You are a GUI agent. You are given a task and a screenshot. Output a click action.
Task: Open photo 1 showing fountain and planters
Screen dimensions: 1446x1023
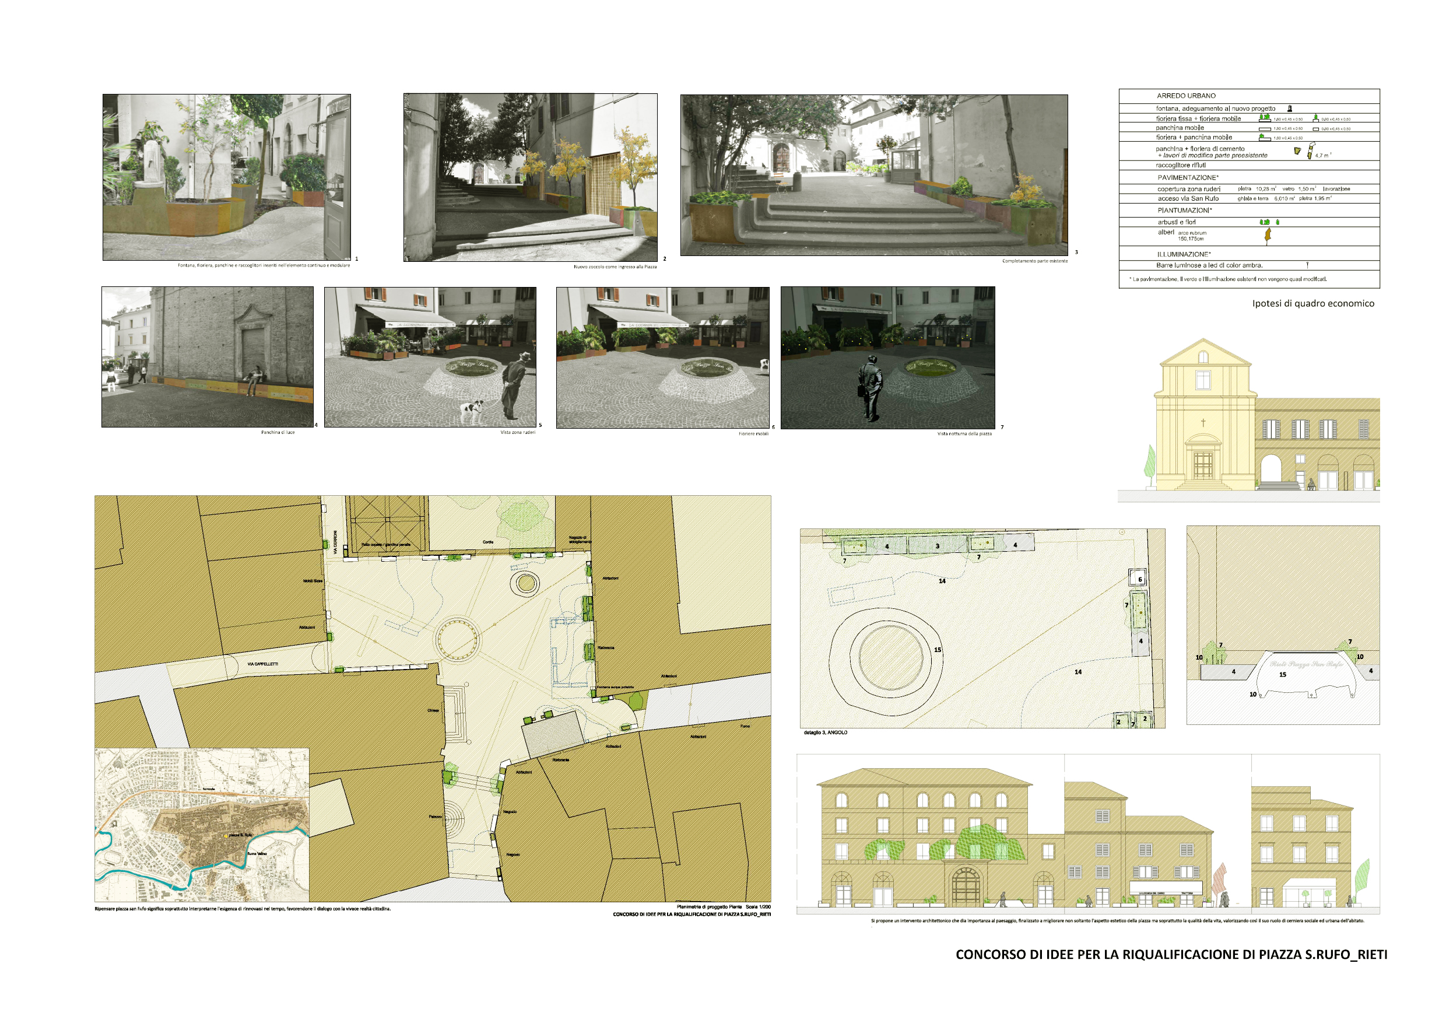click(x=227, y=177)
